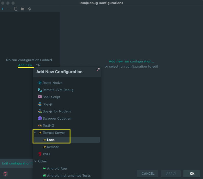Select the Other group label

(42, 161)
